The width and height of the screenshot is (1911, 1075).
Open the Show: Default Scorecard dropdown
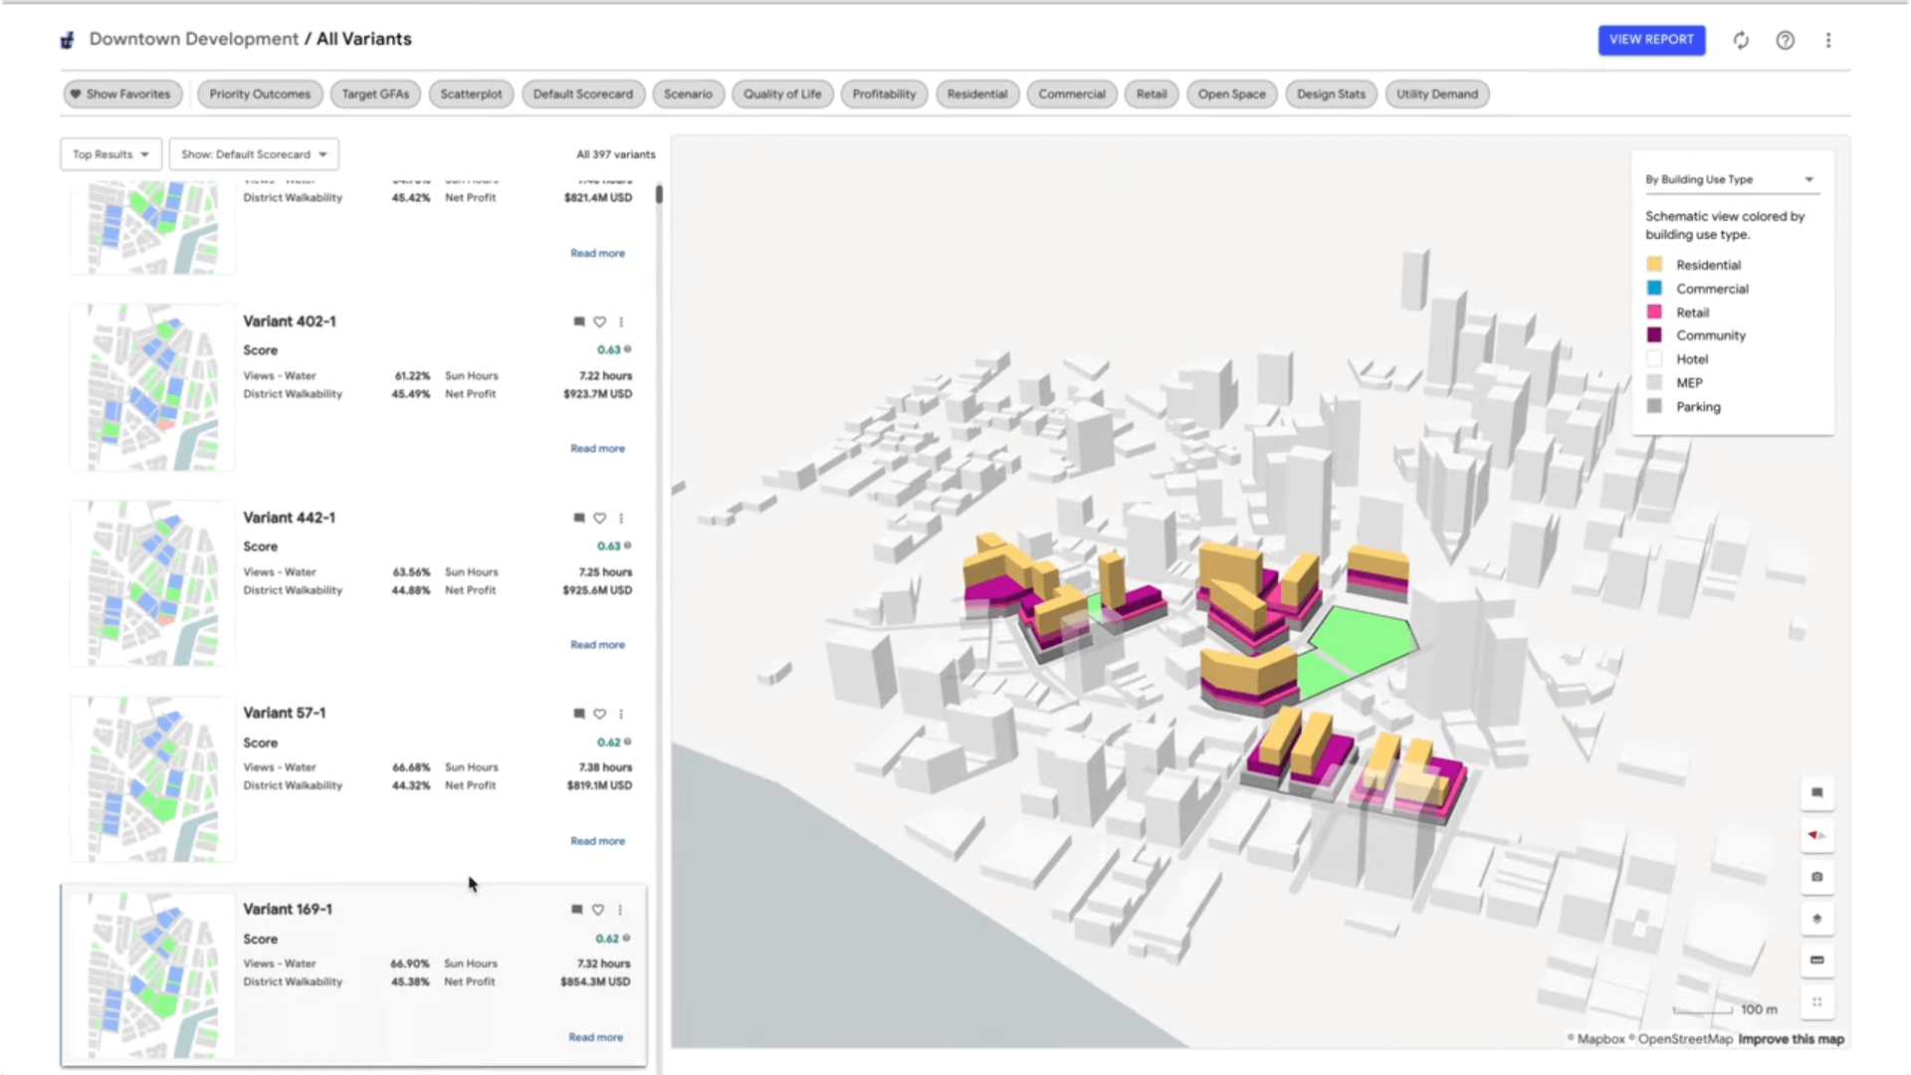pos(254,154)
